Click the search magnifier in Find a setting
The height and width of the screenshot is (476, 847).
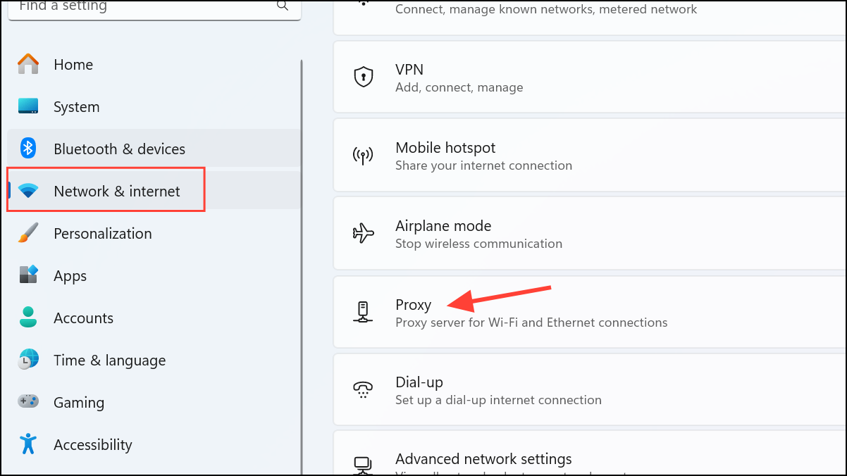[x=283, y=6]
